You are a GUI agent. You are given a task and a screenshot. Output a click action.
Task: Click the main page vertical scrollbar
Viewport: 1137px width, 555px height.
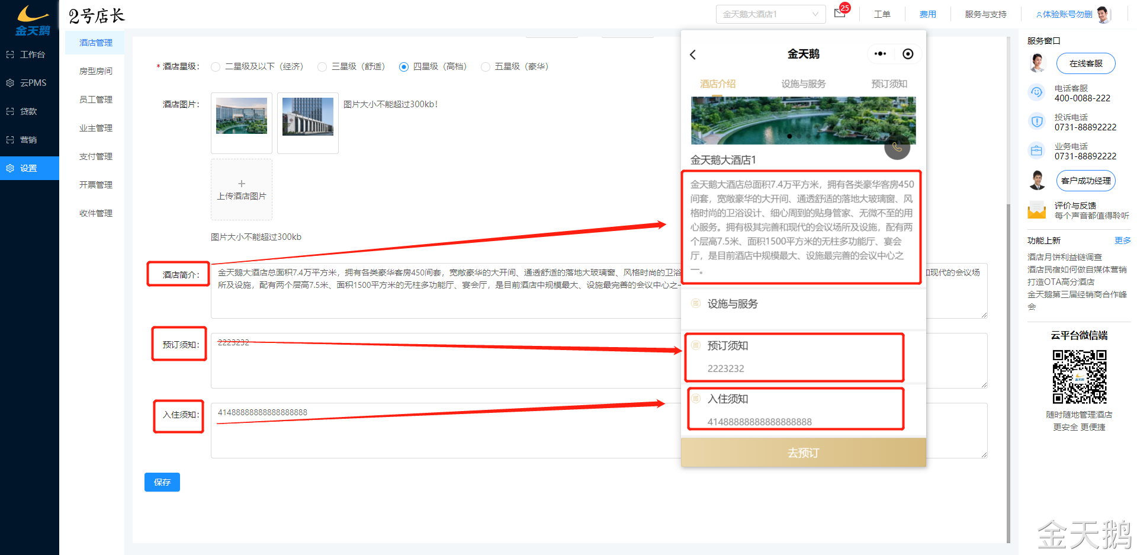tap(1008, 373)
